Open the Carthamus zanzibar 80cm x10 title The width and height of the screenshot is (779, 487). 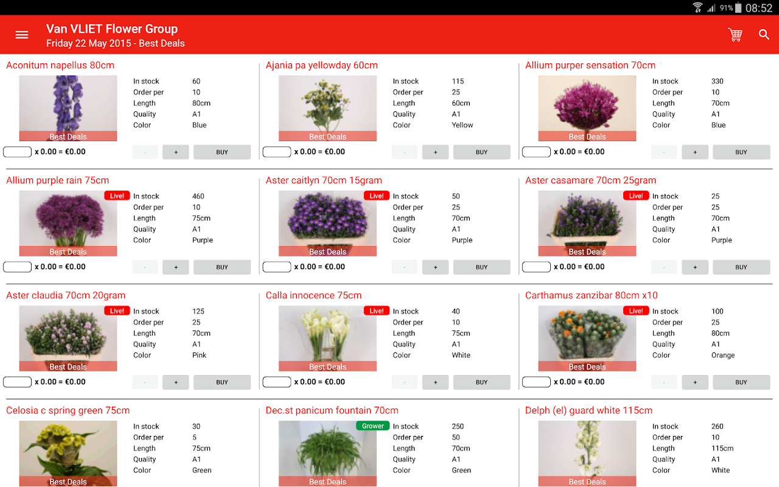tap(592, 295)
